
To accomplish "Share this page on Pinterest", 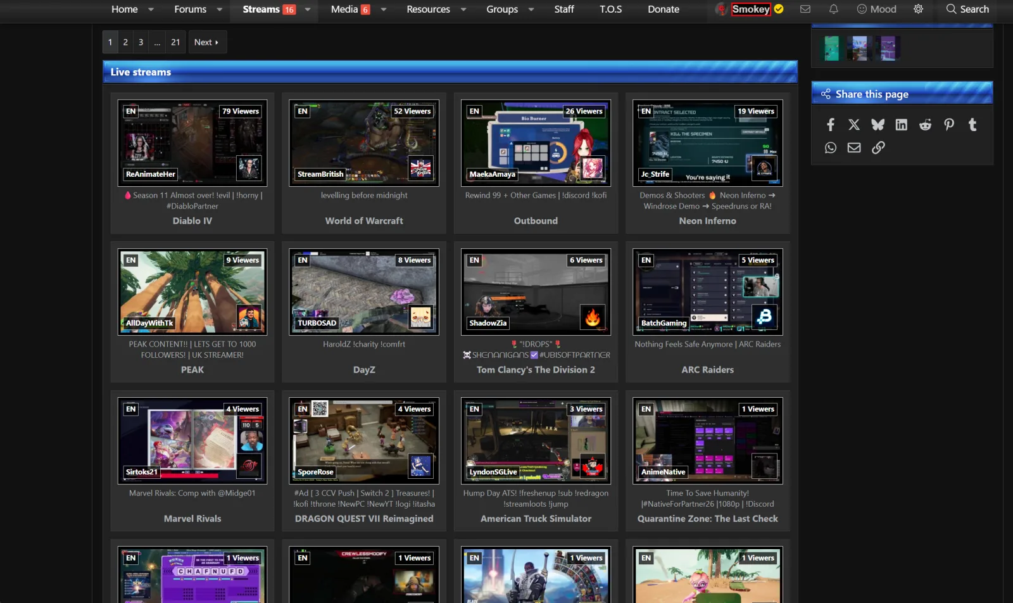I will 948,125.
